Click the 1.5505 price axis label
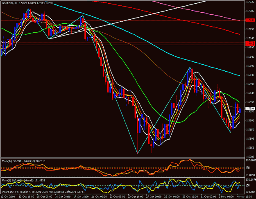This screenshot has height=199, width=256. 250,139
